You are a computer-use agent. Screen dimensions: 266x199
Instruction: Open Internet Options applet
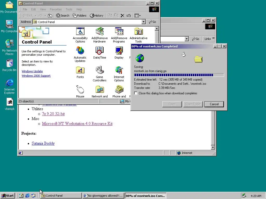coord(119,74)
